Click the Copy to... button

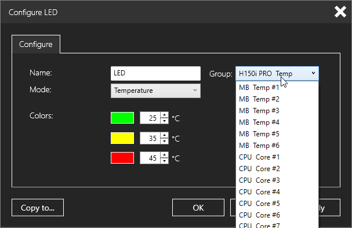point(38,208)
